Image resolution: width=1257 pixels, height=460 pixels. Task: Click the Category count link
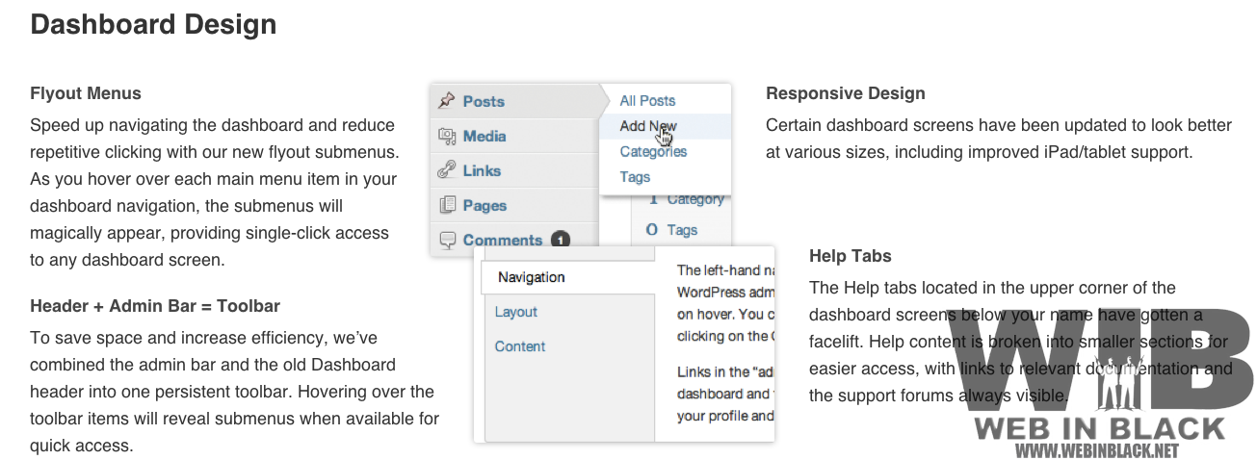(x=686, y=199)
